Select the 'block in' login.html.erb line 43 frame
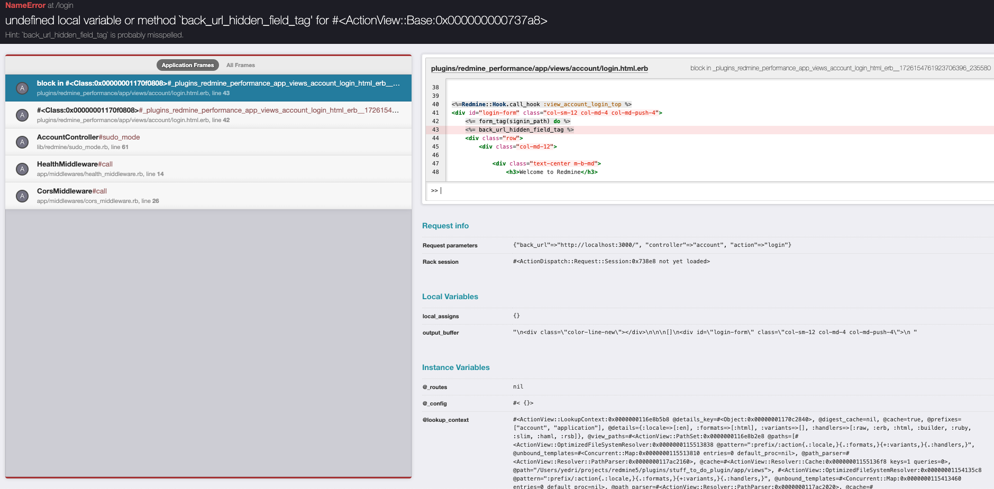The height and width of the screenshot is (489, 994). (x=208, y=88)
